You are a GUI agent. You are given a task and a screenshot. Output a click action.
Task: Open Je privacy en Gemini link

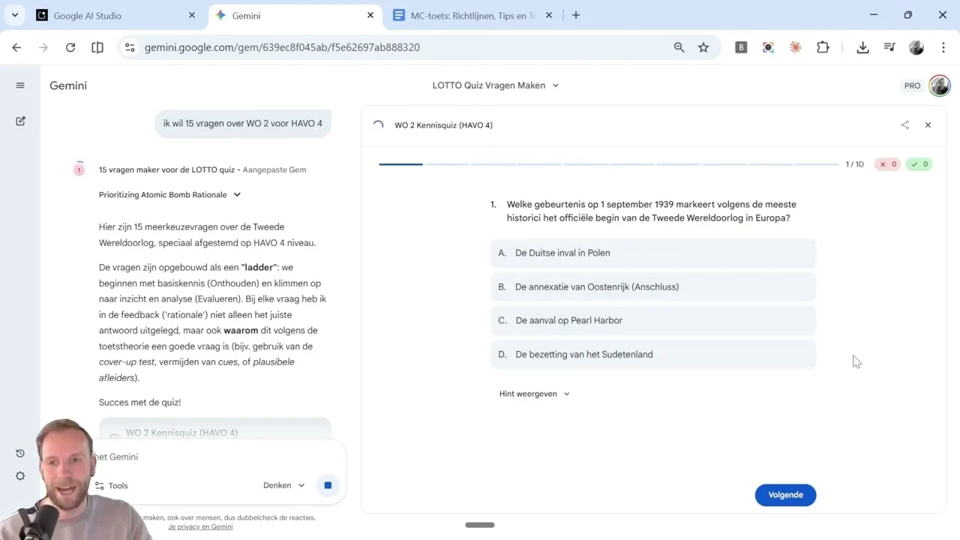coord(200,526)
